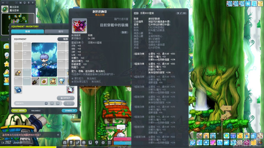Click the exclamation event notification icon
The height and width of the screenshot is (148, 264).
coord(97,143)
